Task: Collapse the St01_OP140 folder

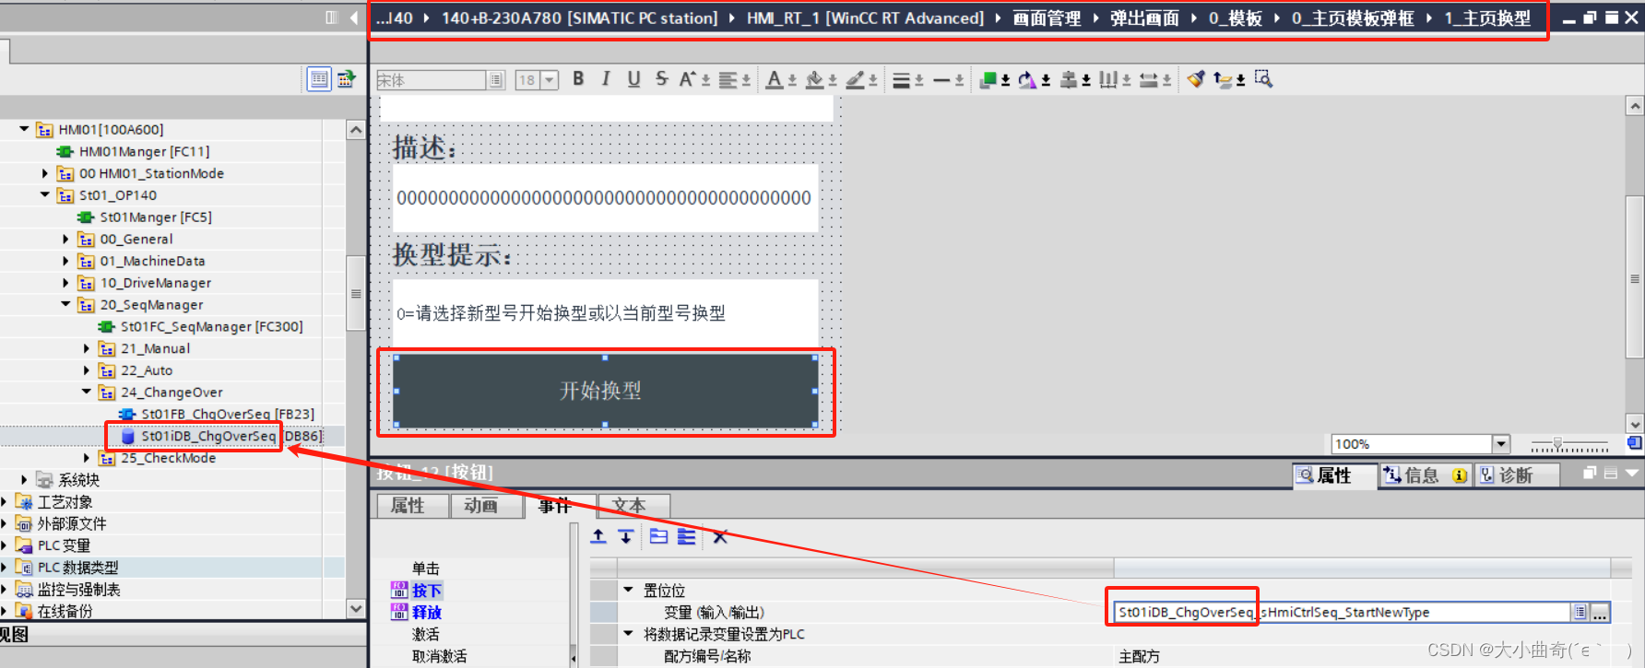Action: click(45, 195)
